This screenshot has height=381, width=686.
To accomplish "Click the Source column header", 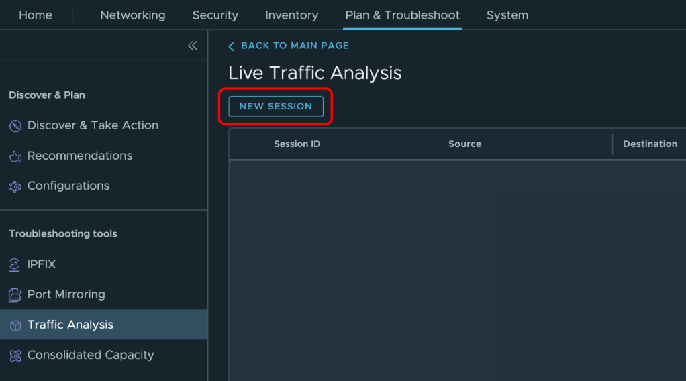I will click(464, 144).
